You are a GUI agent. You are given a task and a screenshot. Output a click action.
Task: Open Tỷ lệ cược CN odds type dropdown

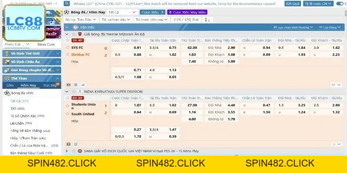pos(318,3)
